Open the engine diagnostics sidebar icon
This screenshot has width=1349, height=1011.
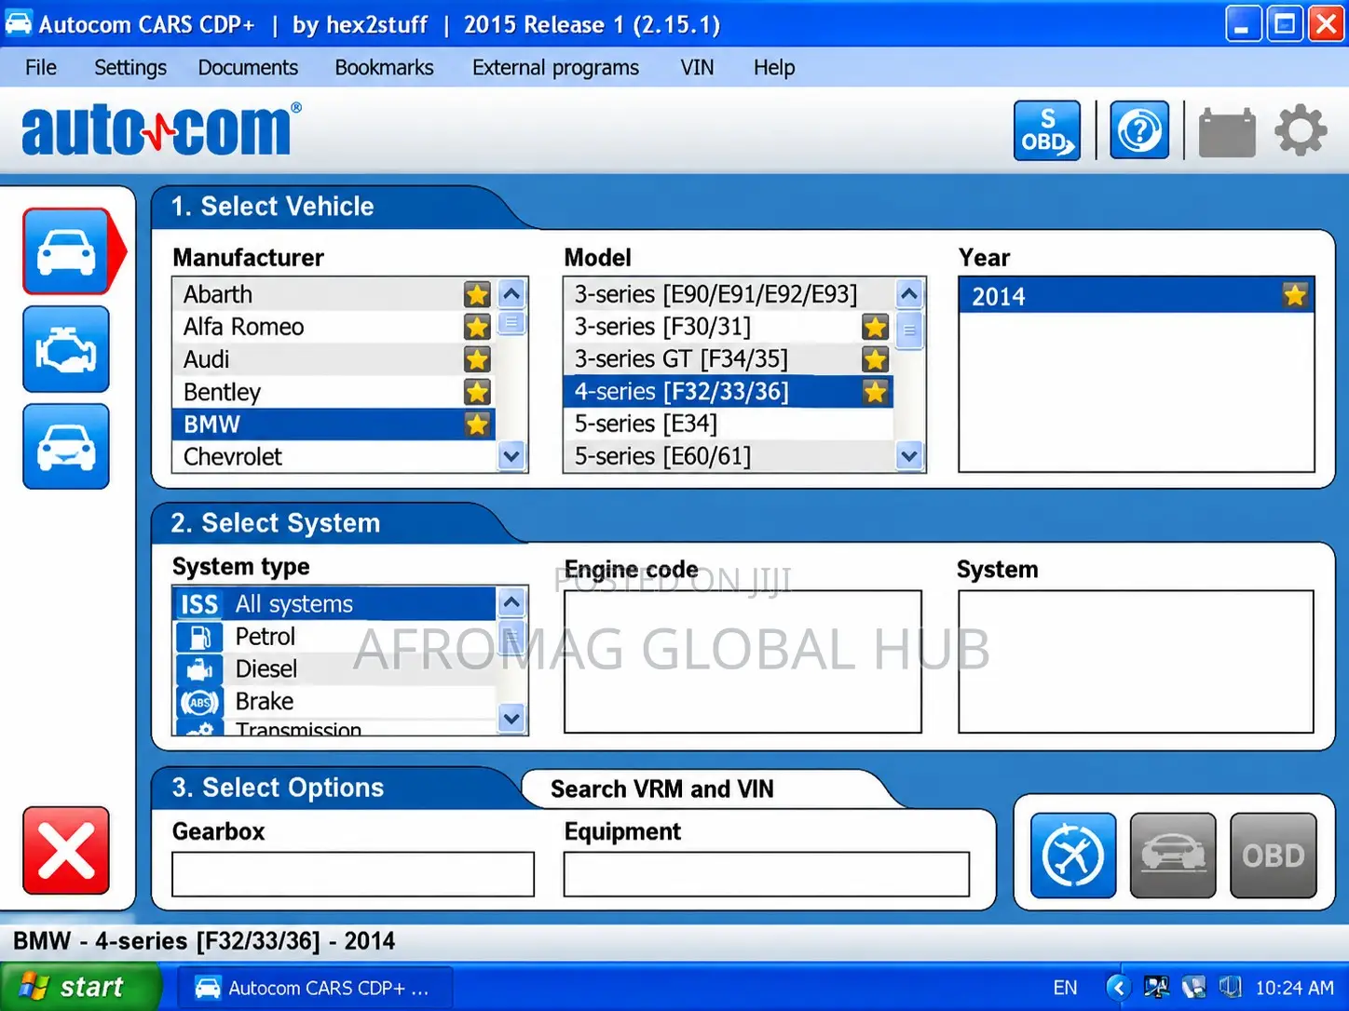click(66, 349)
